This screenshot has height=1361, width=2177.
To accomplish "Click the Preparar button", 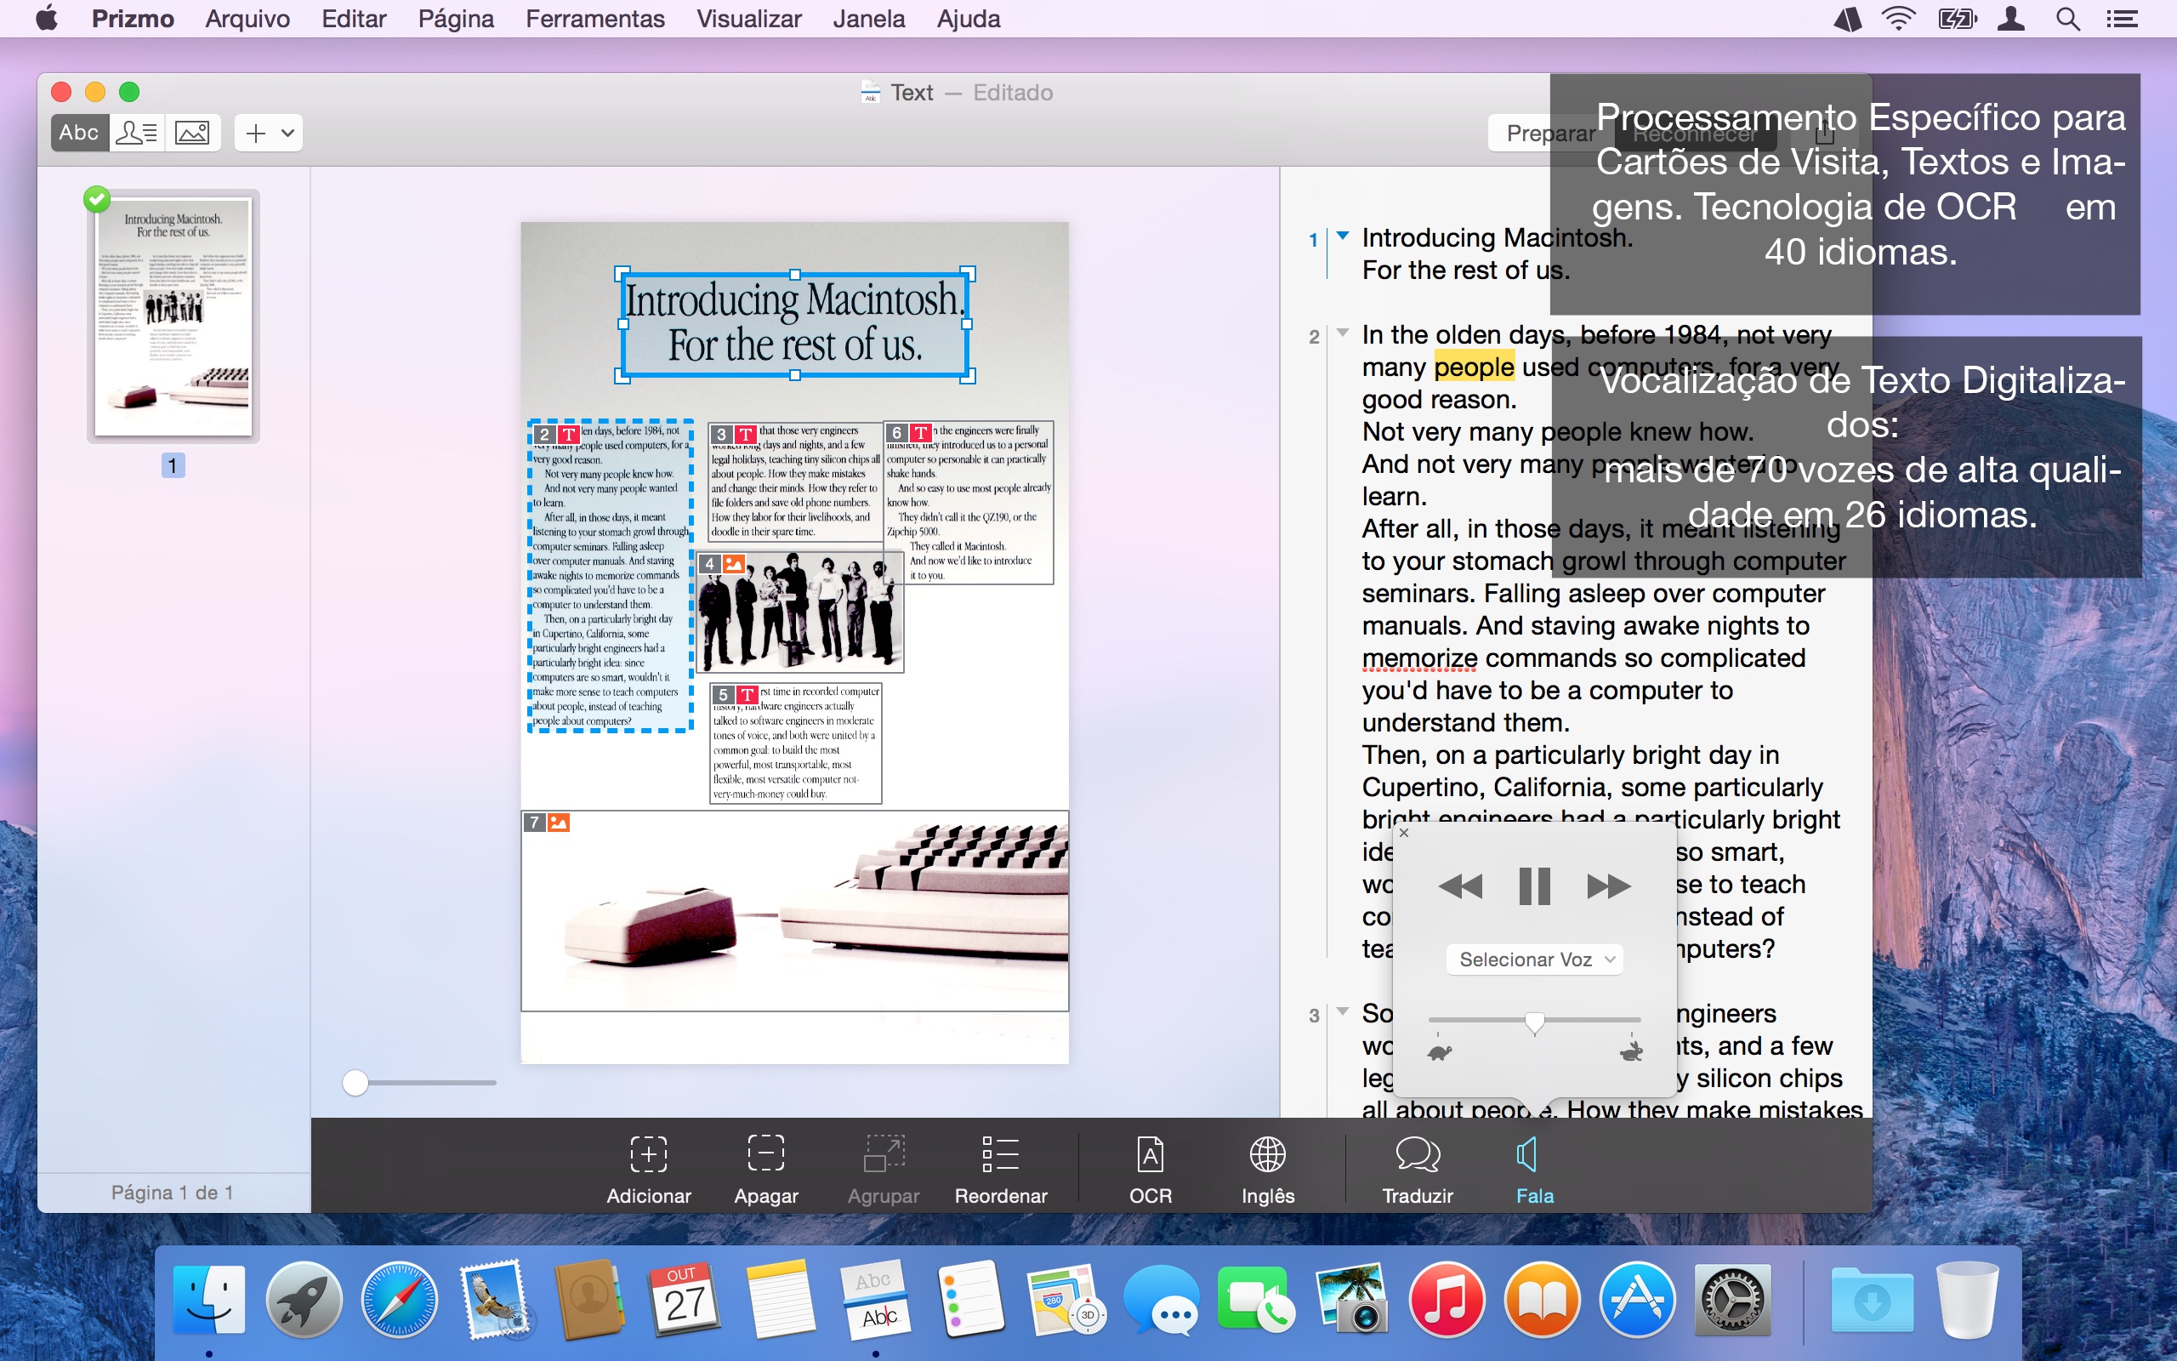I will [x=1550, y=134].
